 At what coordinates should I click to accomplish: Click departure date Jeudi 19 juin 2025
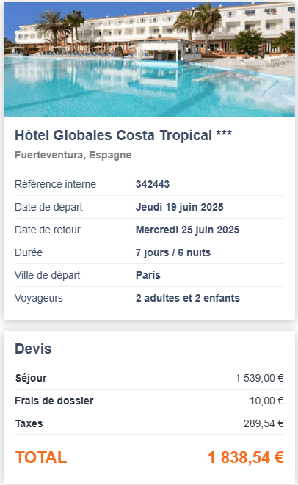pyautogui.click(x=180, y=207)
